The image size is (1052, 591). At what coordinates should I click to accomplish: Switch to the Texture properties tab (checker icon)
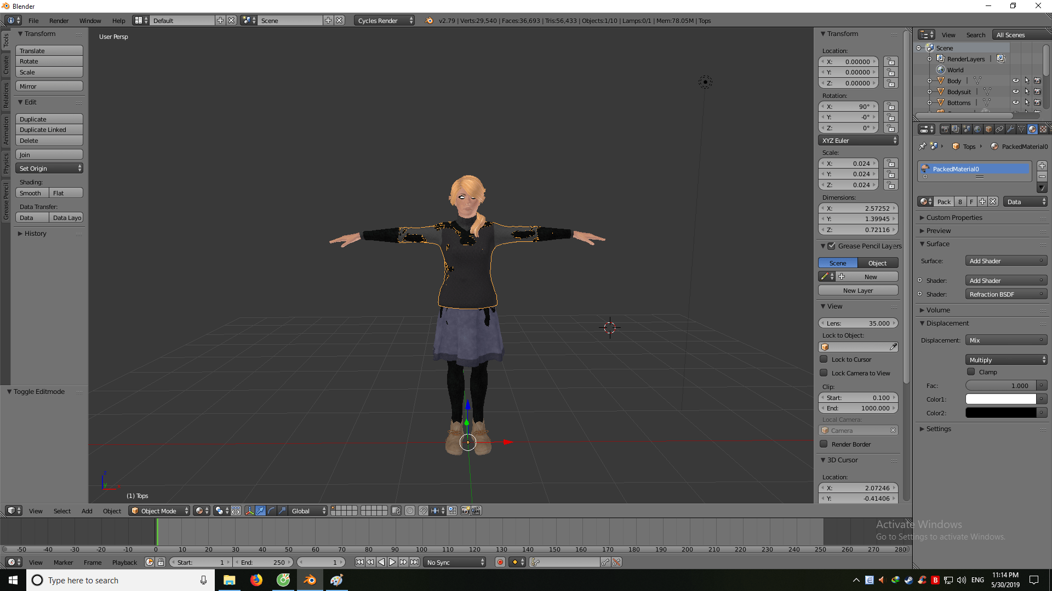coord(1043,129)
